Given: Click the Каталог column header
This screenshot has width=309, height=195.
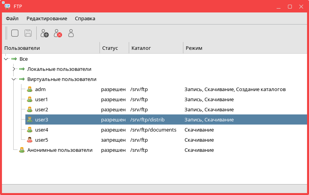Looking at the screenshot, I should (x=156, y=48).
